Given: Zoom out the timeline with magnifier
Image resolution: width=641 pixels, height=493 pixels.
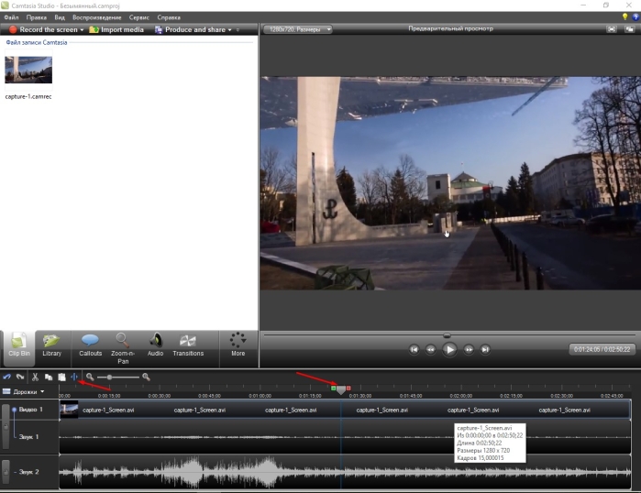Looking at the screenshot, I should 90,377.
